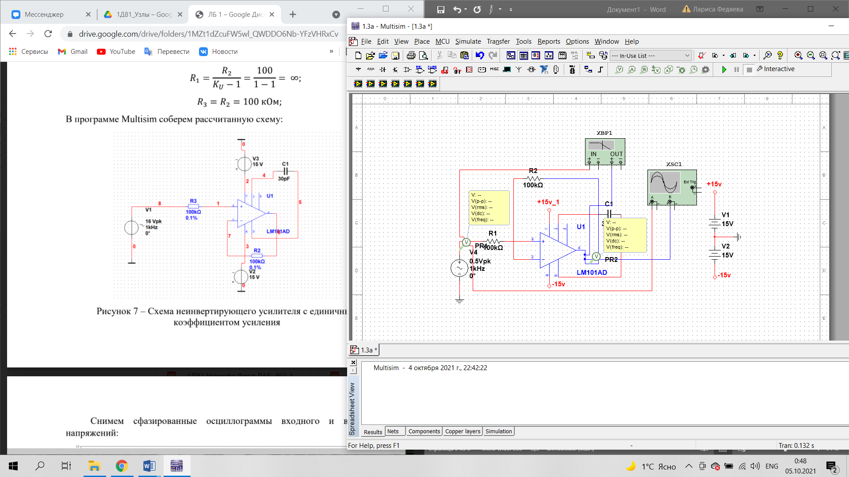
Task: Open Word from the Windows taskbar
Action: (149, 466)
